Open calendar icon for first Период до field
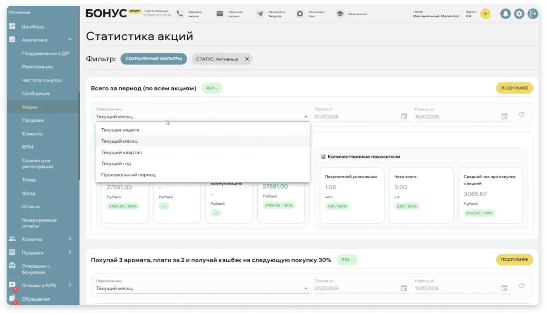546x313 pixels. tap(504, 117)
